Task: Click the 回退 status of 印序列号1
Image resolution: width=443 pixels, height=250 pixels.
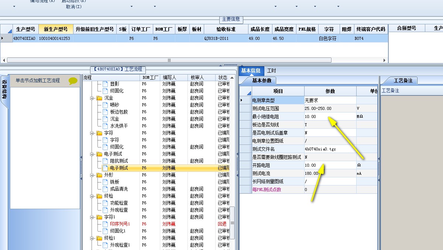Action: (x=222, y=224)
